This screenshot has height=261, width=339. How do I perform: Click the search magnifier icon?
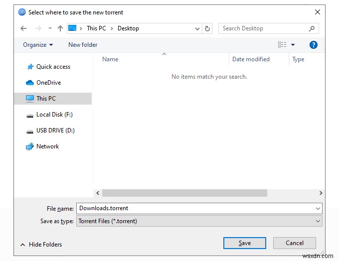[x=312, y=28]
